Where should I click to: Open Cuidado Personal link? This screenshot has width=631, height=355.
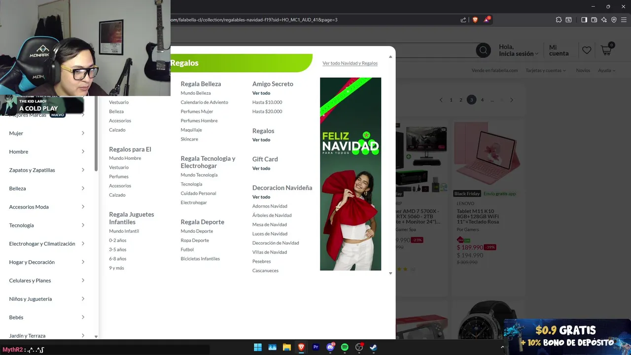(198, 193)
